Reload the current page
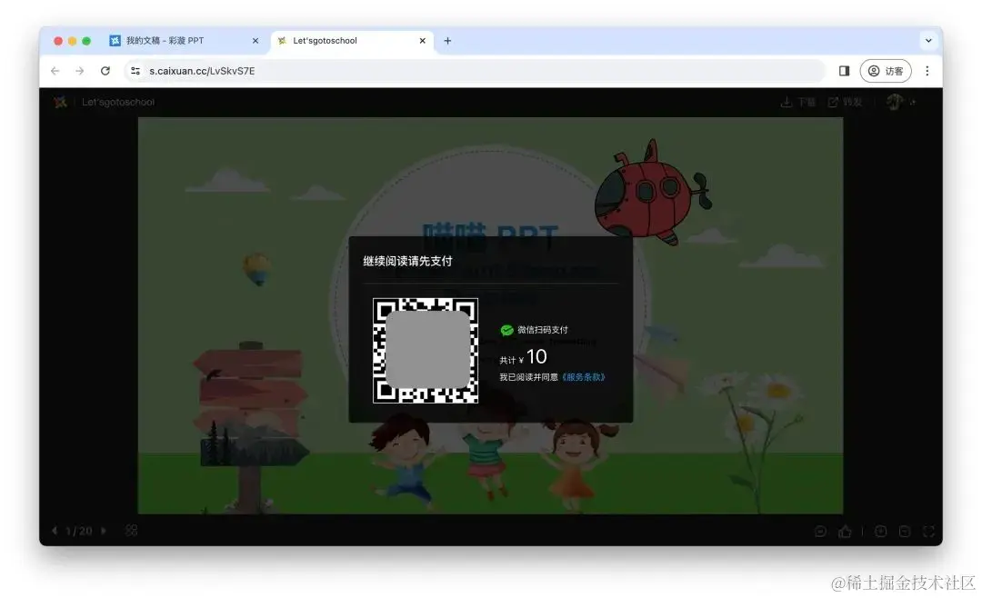Image resolution: width=982 pixels, height=598 pixels. coord(105,71)
